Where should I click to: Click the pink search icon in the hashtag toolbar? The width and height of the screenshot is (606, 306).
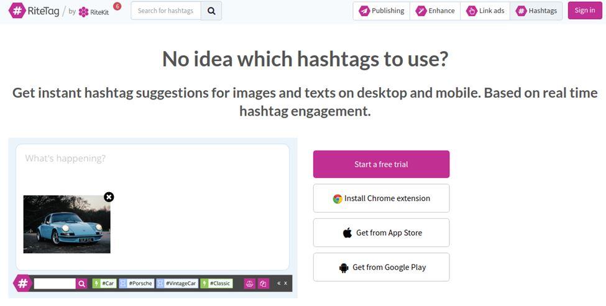click(x=81, y=284)
